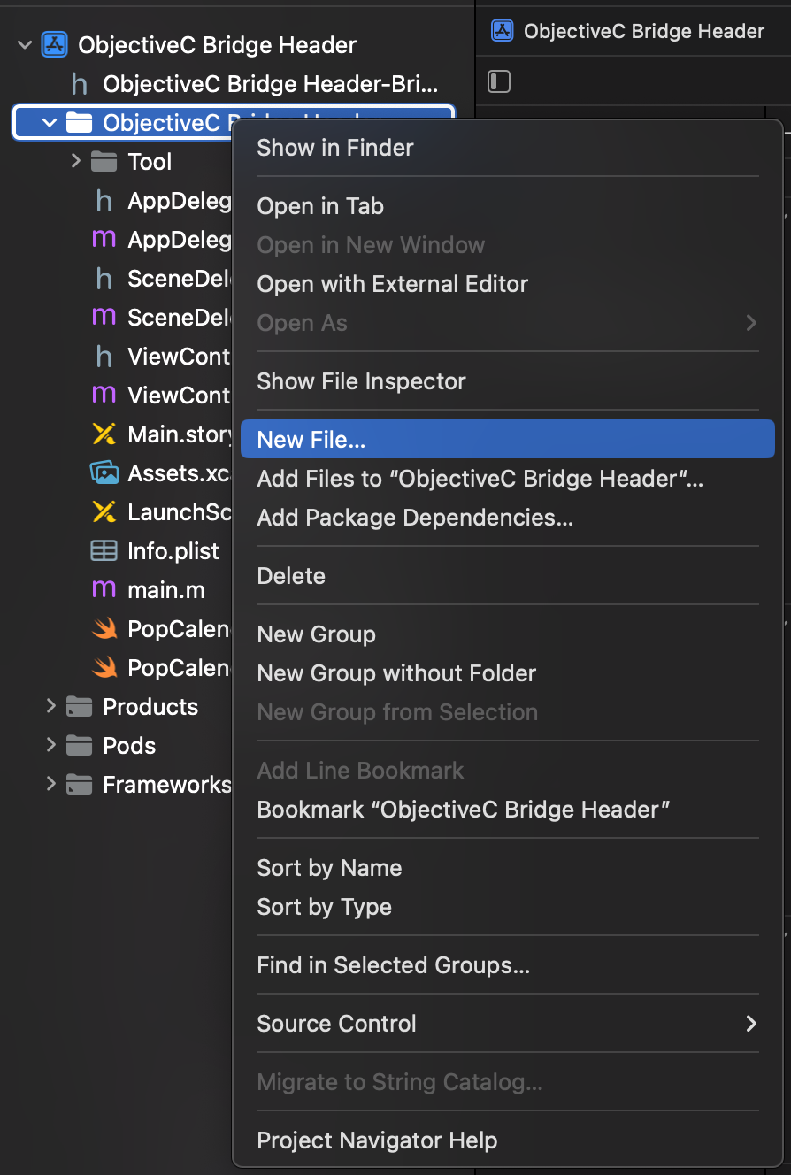Select the Main.story storyboard file icon
Image resolution: width=791 pixels, height=1175 pixels.
[104, 434]
